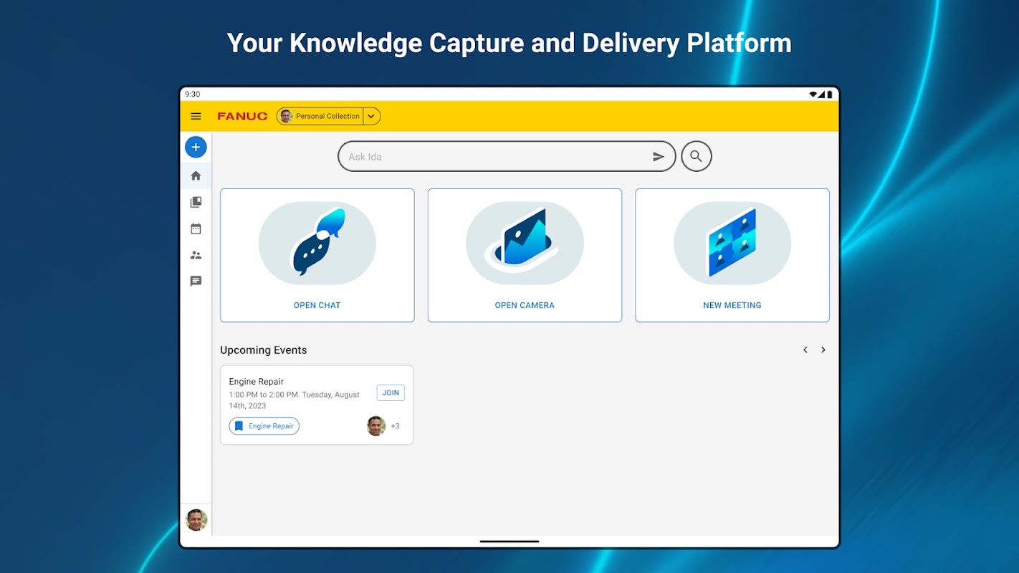Click the camera picture illustration
The width and height of the screenshot is (1019, 573).
[525, 243]
